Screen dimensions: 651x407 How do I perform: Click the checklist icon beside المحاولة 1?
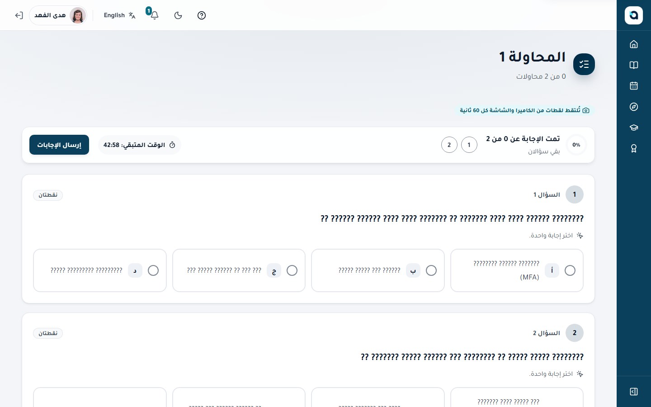pyautogui.click(x=584, y=64)
